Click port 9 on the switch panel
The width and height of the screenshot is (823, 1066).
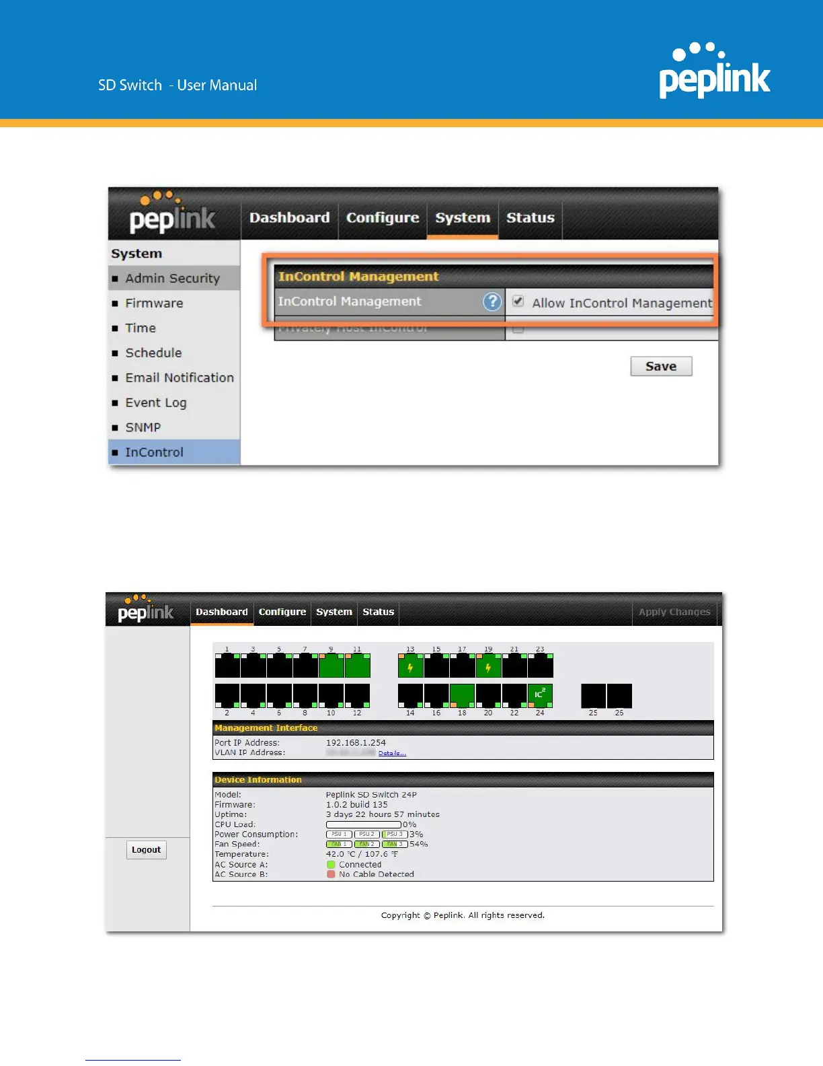331,665
